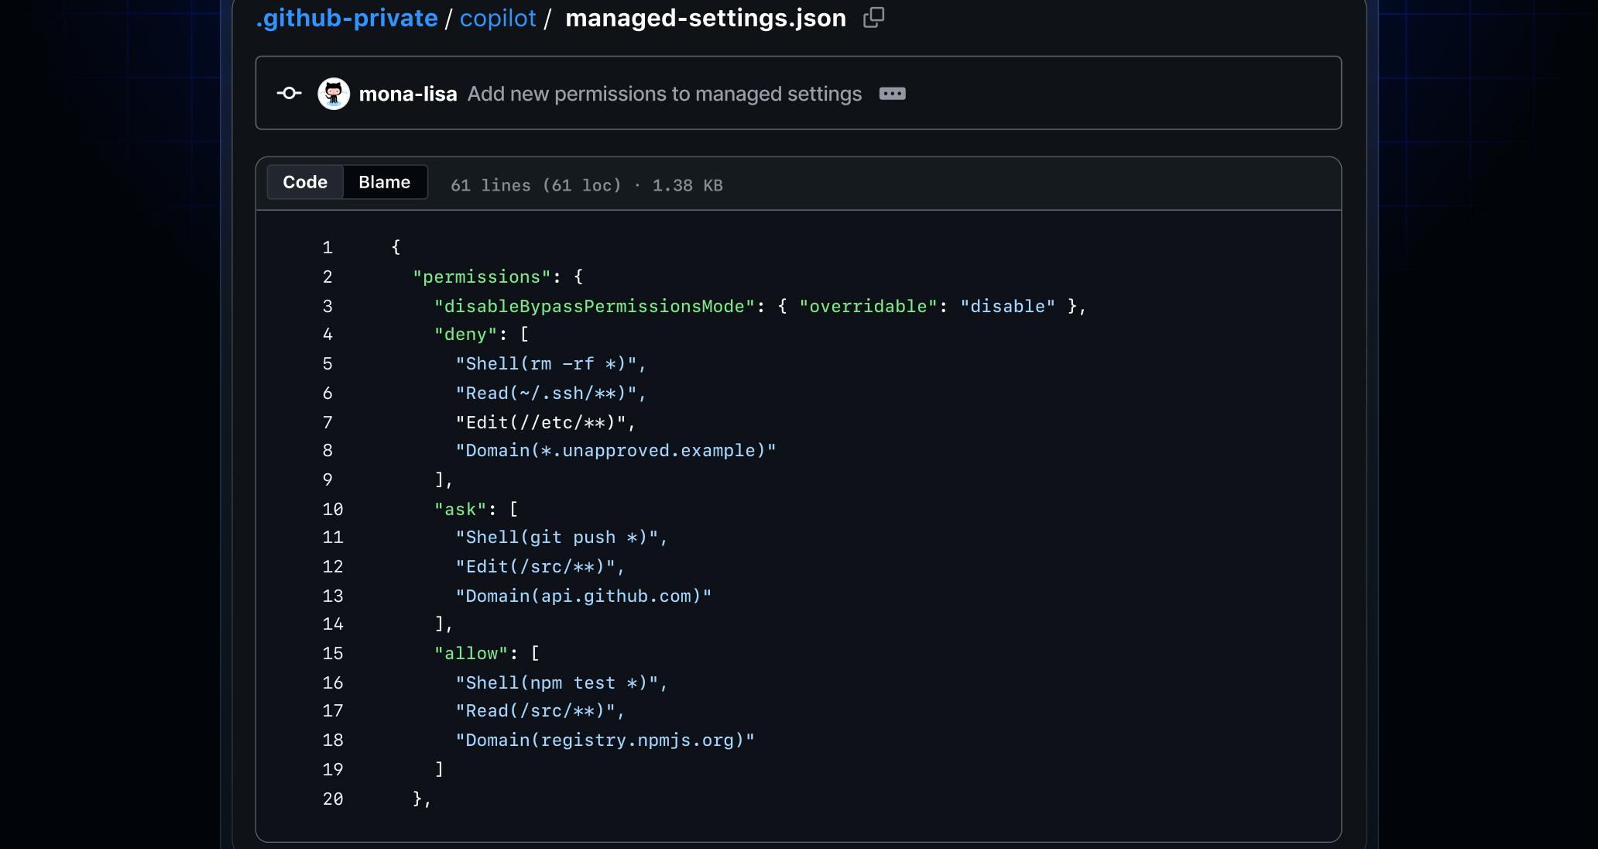Open commit 'Add new permissions to managed settings'

664,94
